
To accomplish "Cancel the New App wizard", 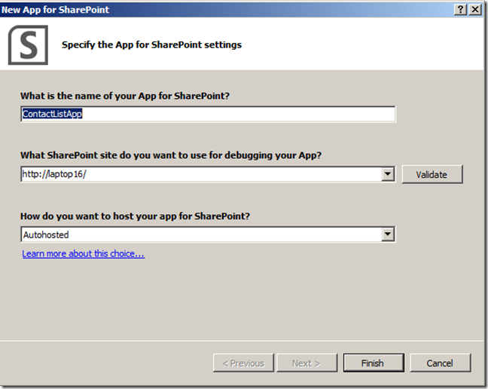I will click(440, 363).
